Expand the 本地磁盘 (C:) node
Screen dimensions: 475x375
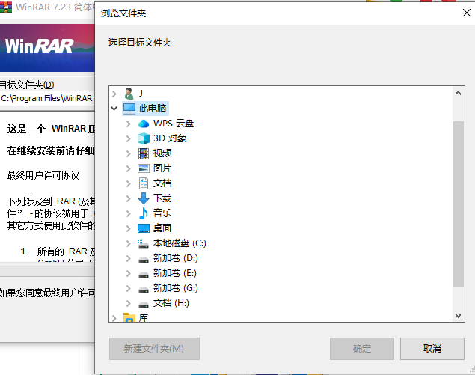(x=129, y=243)
